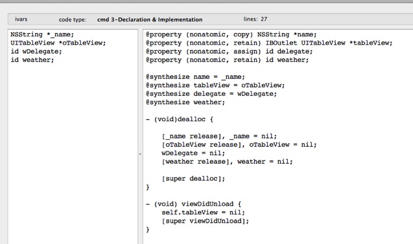Click the '@synthesize weather;' line
Screen dimensions: 413x244
[185, 102]
